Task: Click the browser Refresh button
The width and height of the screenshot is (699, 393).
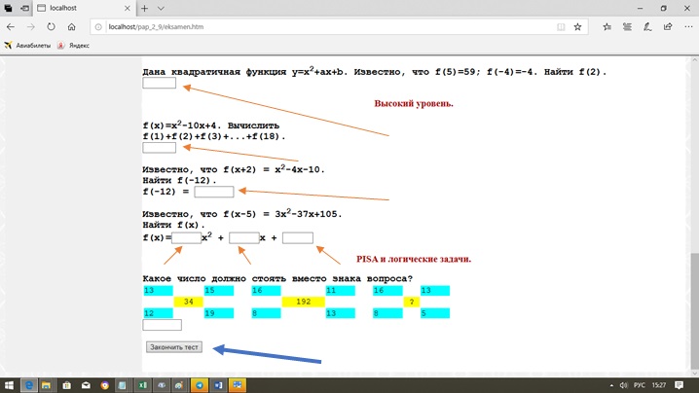Action: click(x=51, y=26)
